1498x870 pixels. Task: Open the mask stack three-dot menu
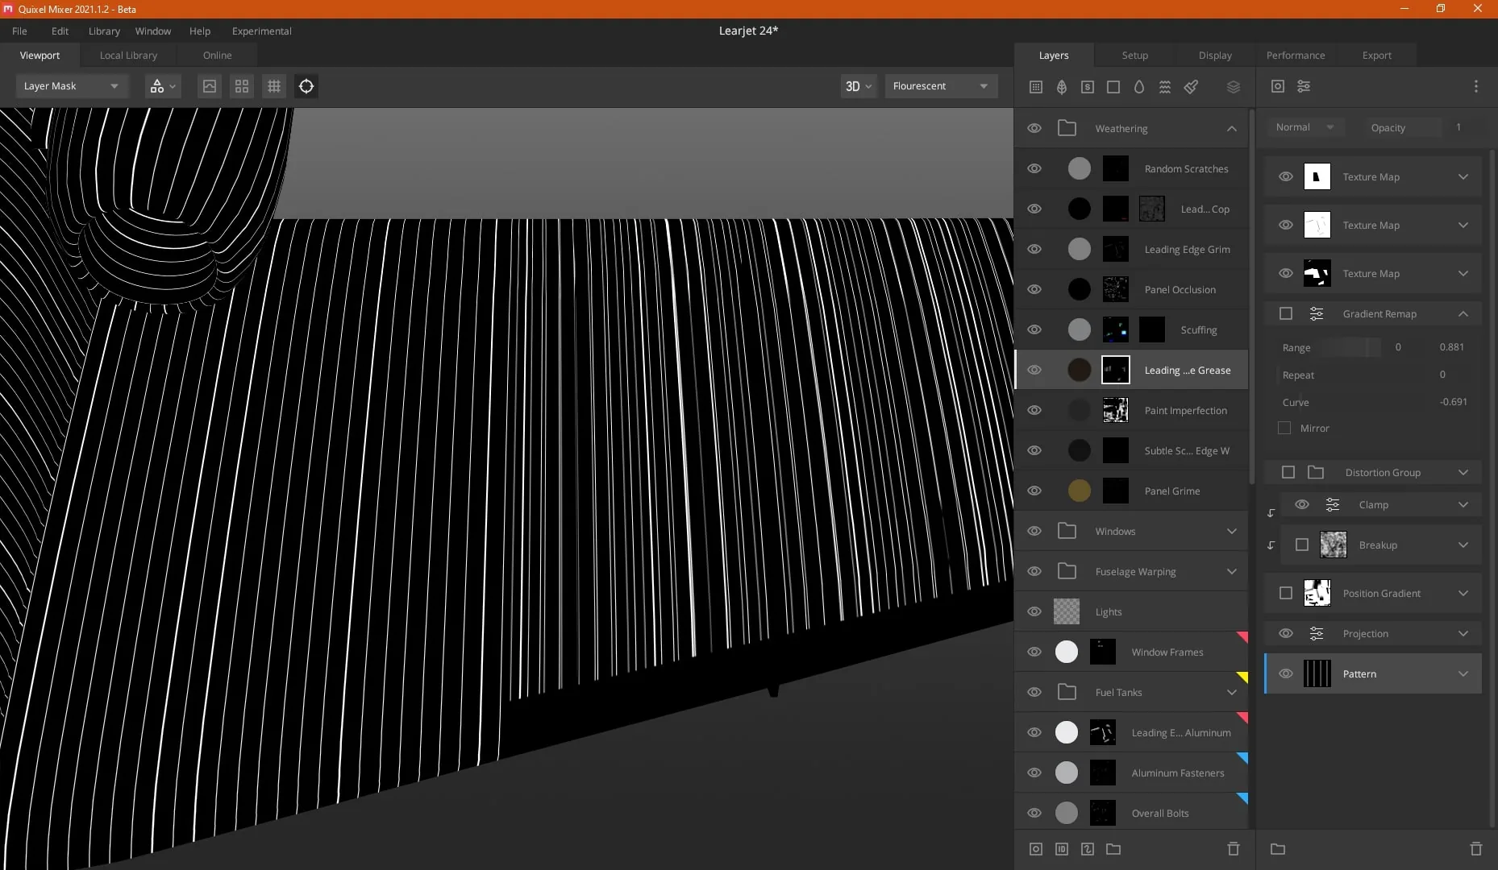[1476, 86]
